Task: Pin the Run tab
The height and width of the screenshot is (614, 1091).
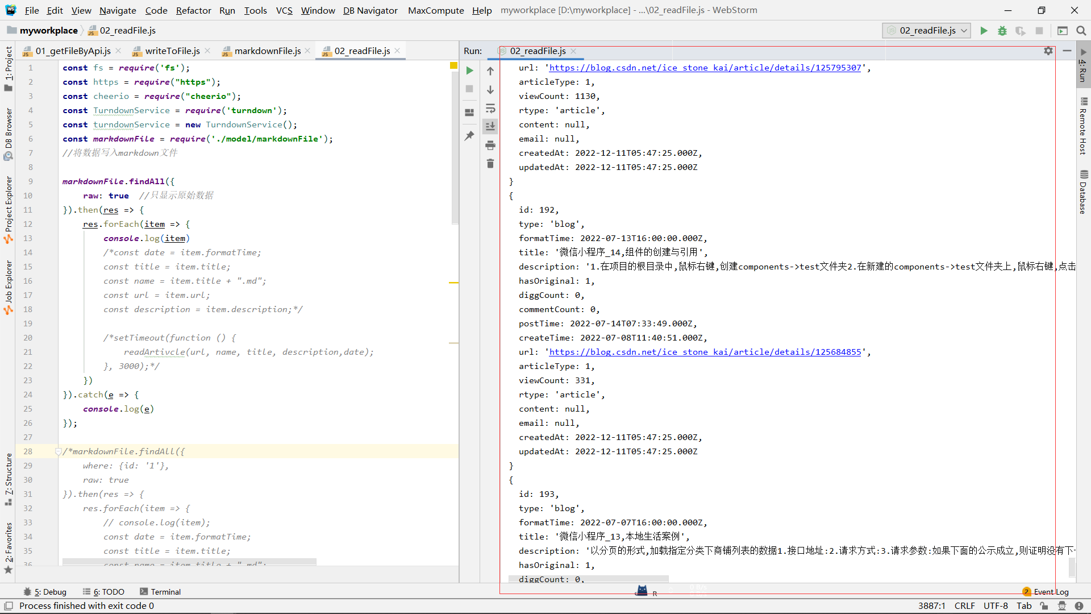Action: (x=469, y=136)
